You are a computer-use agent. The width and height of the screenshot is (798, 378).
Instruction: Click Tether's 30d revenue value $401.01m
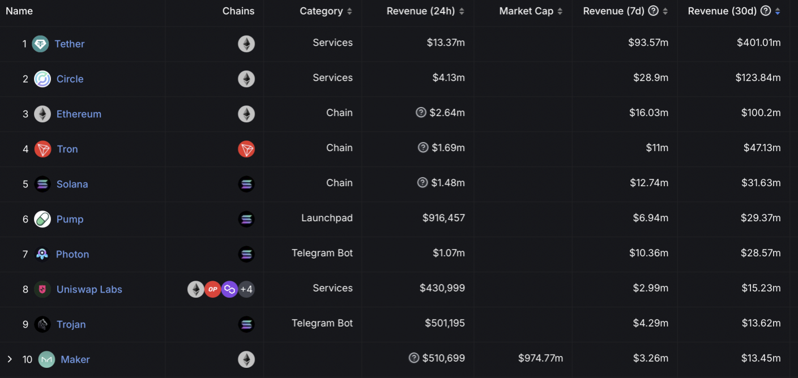[x=759, y=42]
